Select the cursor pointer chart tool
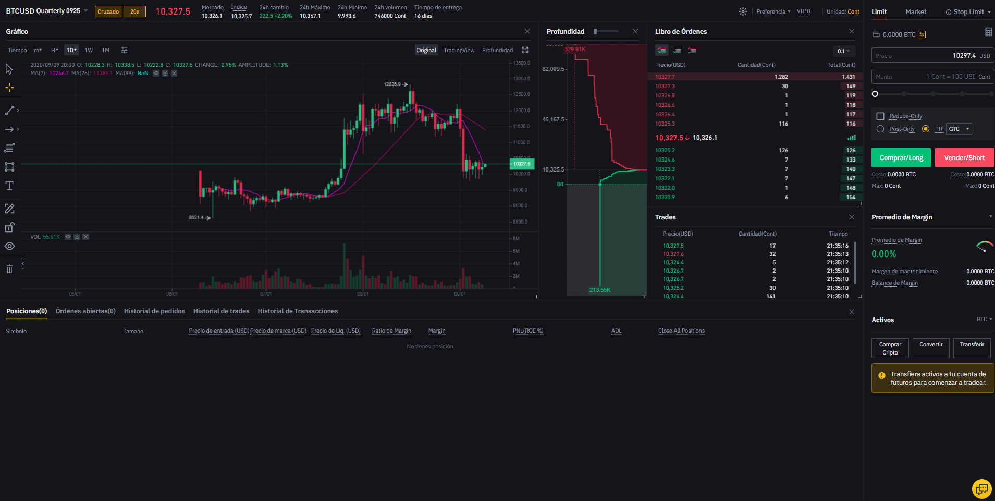The width and height of the screenshot is (995, 501). pyautogui.click(x=9, y=69)
